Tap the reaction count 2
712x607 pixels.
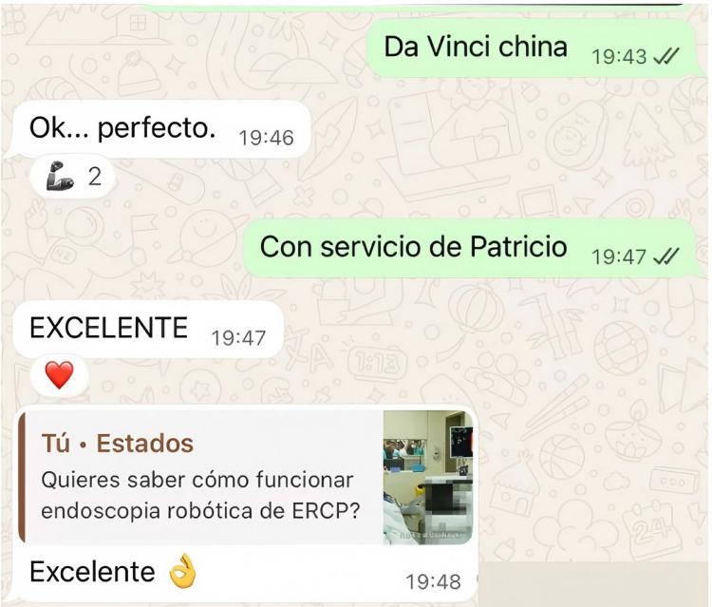pyautogui.click(x=94, y=177)
